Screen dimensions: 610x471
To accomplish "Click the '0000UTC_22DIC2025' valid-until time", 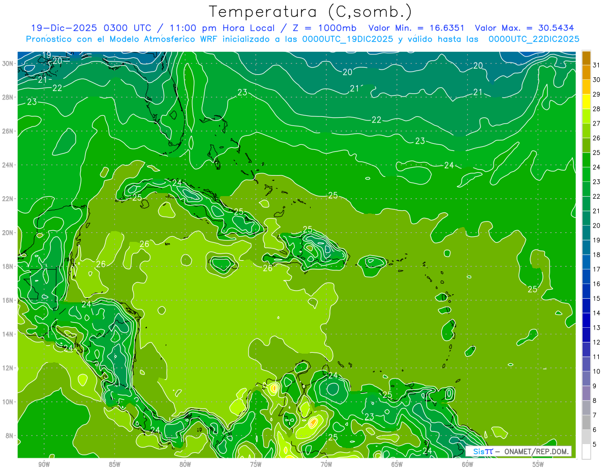I will pos(534,39).
